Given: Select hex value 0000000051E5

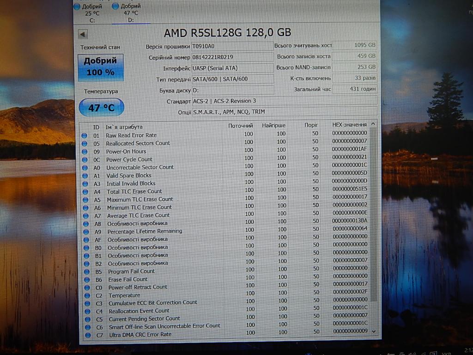Looking at the screenshot, I should (350, 189).
